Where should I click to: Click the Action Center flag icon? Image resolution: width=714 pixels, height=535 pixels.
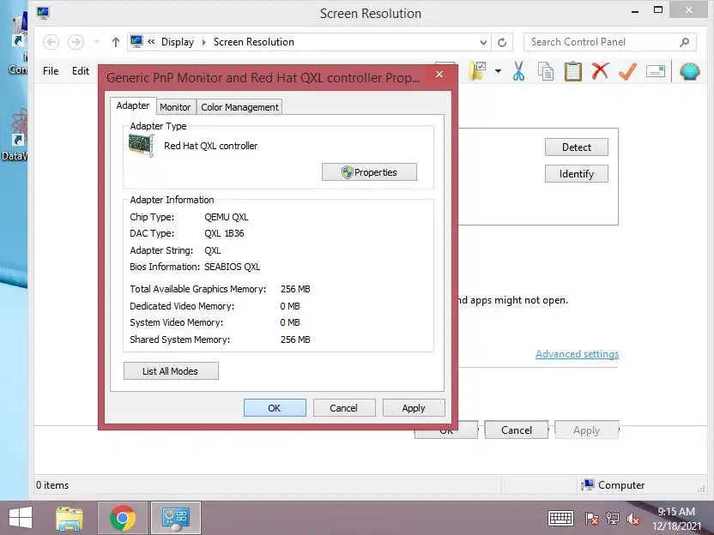pos(591,518)
